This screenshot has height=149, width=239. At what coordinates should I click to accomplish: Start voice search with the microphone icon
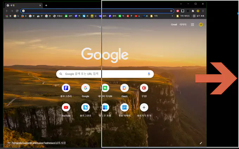click(149, 74)
